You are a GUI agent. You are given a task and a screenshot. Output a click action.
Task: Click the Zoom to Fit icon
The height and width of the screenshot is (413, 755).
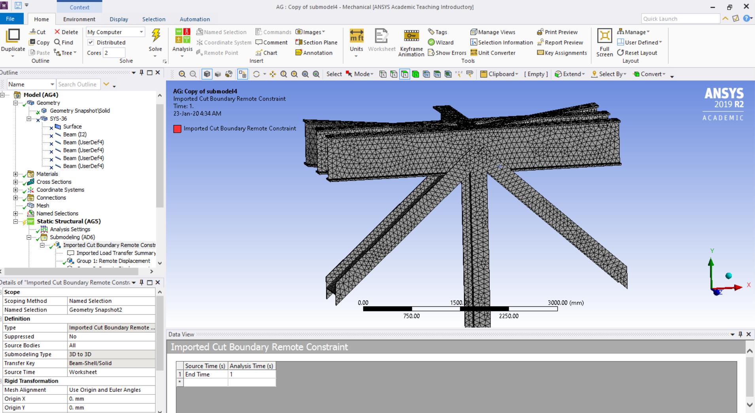tap(305, 74)
